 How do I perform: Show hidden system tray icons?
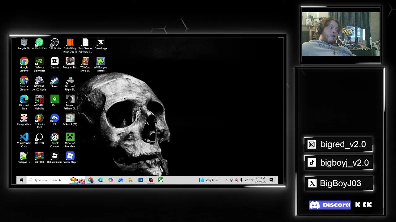[x=226, y=180]
